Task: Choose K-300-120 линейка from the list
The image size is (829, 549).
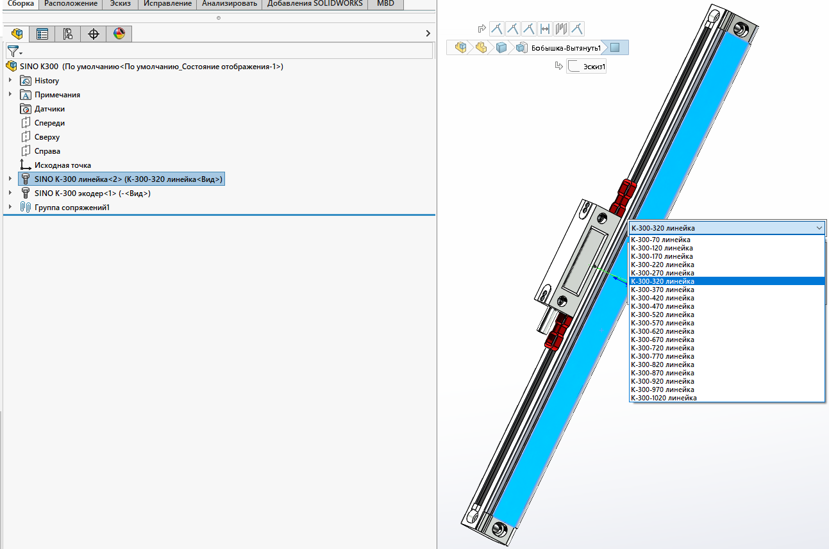Action: point(727,248)
